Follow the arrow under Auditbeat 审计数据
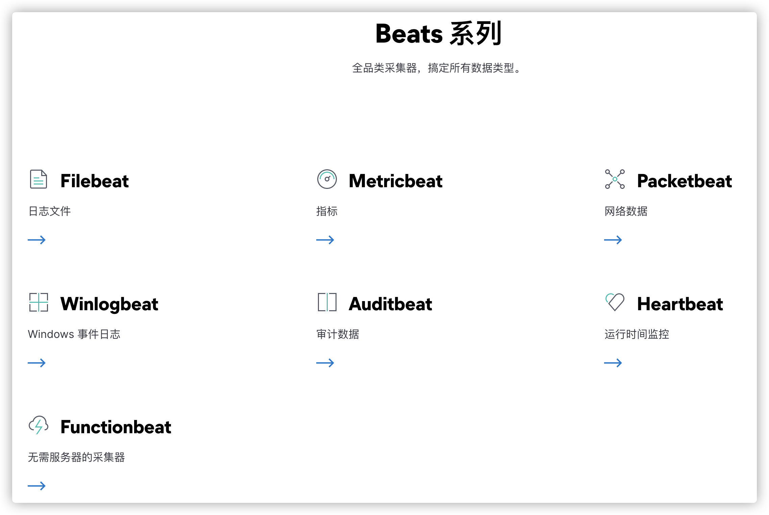Image resolution: width=769 pixels, height=515 pixels. [x=325, y=363]
